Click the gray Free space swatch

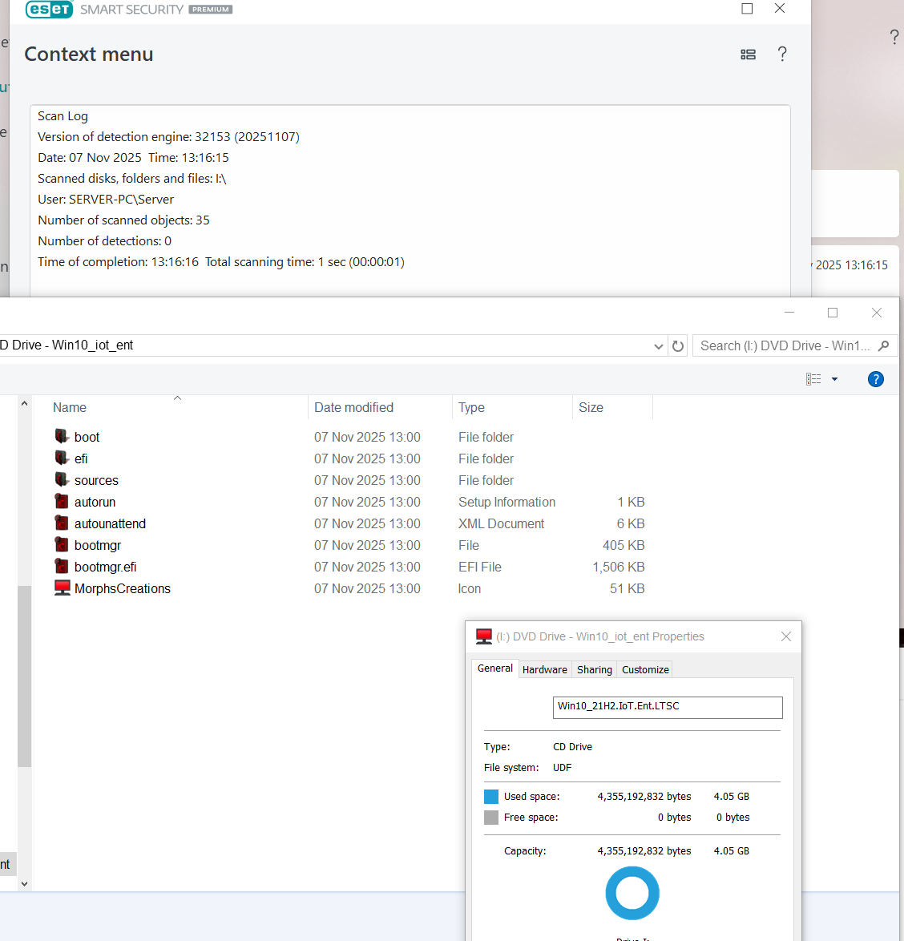491,818
